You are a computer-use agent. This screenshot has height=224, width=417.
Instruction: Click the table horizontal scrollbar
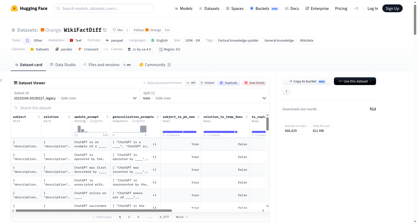[x=94, y=210]
